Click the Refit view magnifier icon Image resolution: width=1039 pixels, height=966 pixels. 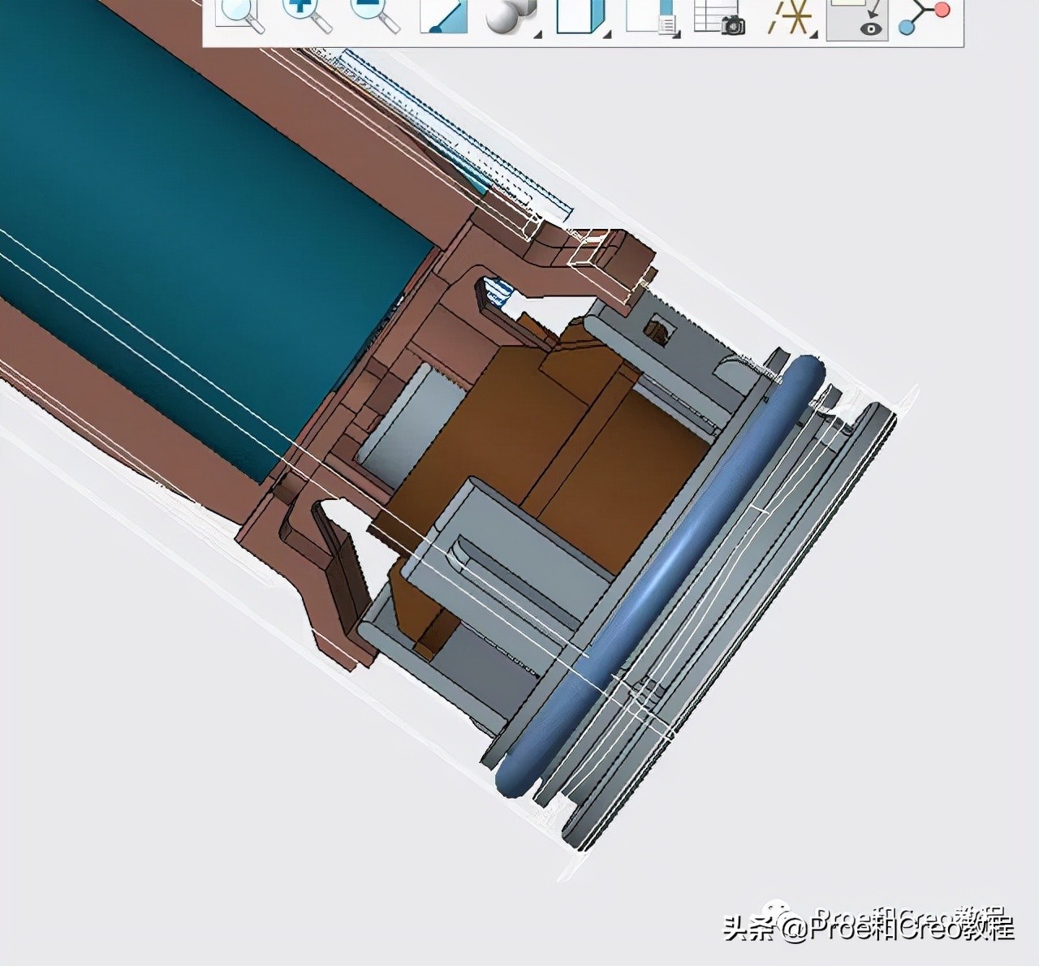(239, 16)
